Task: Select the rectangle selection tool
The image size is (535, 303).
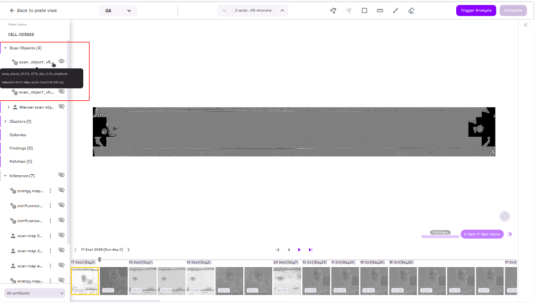Action: [x=364, y=10]
